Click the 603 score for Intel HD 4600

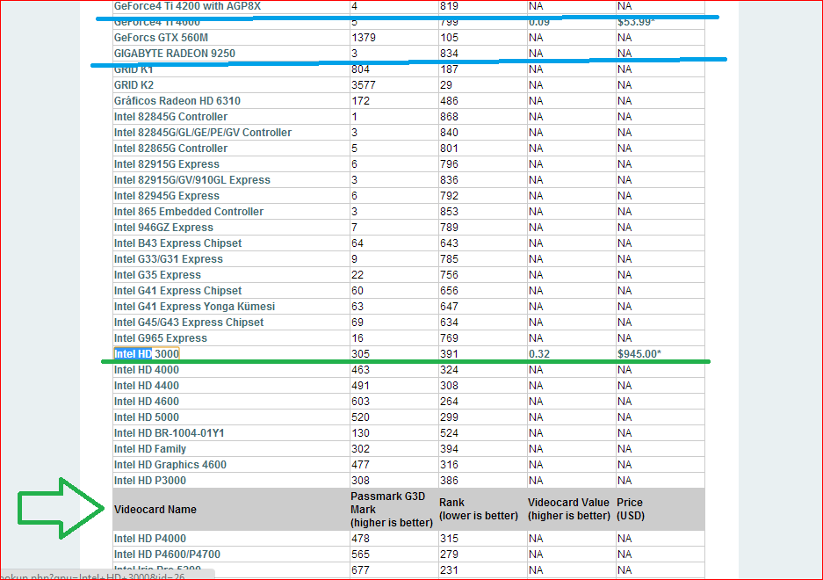361,401
